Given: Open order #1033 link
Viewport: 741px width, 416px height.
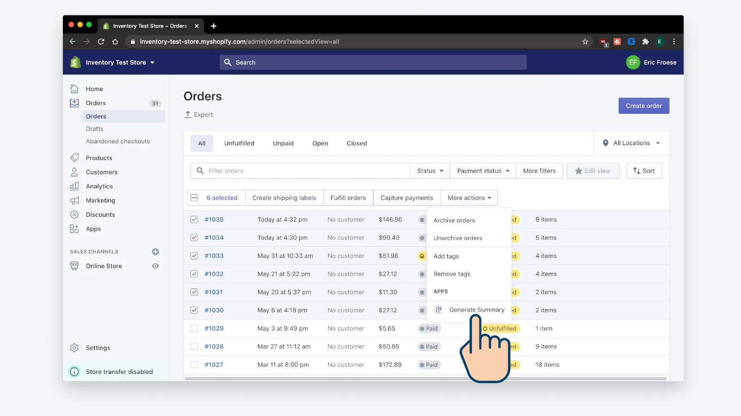Looking at the screenshot, I should coord(214,256).
